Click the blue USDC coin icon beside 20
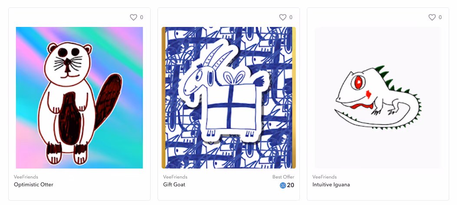This screenshot has width=457, height=205. coord(283,185)
